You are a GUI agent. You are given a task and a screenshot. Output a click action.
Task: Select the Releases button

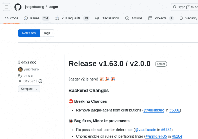(29, 33)
